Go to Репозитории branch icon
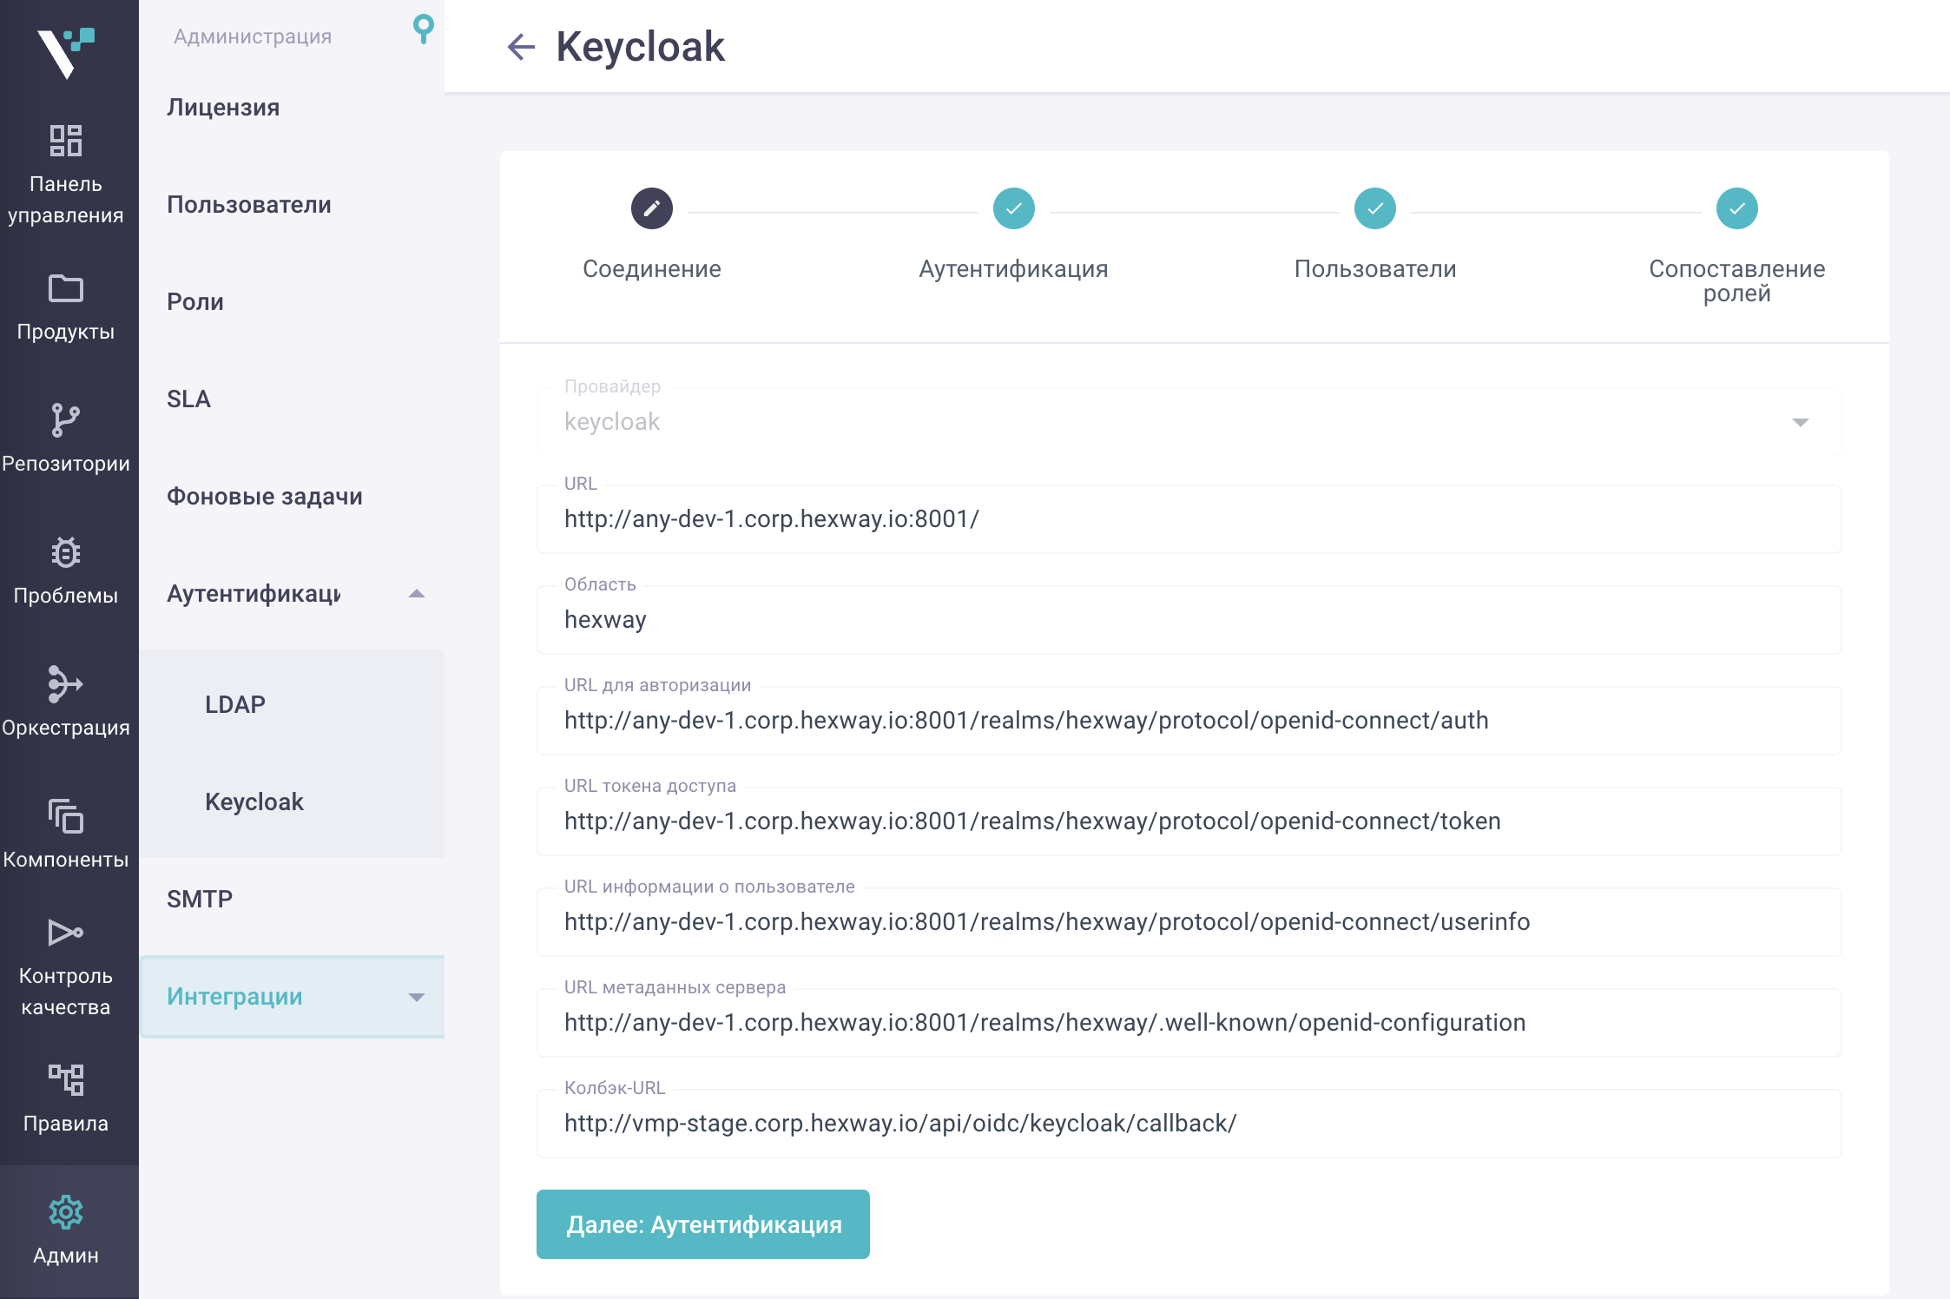The width and height of the screenshot is (1950, 1299). (66, 420)
